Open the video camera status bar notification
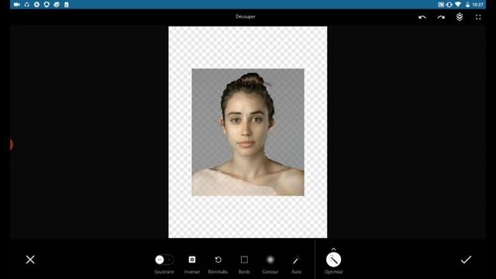The height and width of the screenshot is (279, 496). click(x=17, y=5)
